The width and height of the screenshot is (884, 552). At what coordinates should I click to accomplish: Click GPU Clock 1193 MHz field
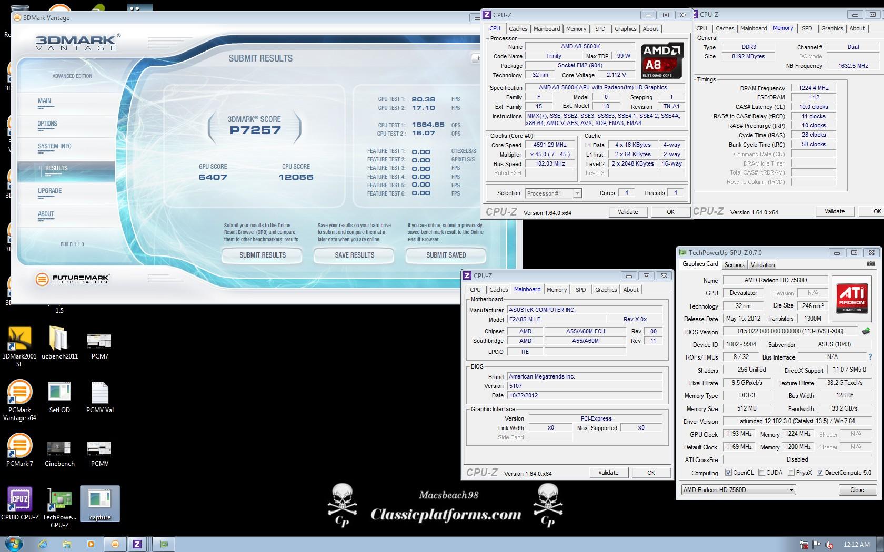[x=739, y=434]
